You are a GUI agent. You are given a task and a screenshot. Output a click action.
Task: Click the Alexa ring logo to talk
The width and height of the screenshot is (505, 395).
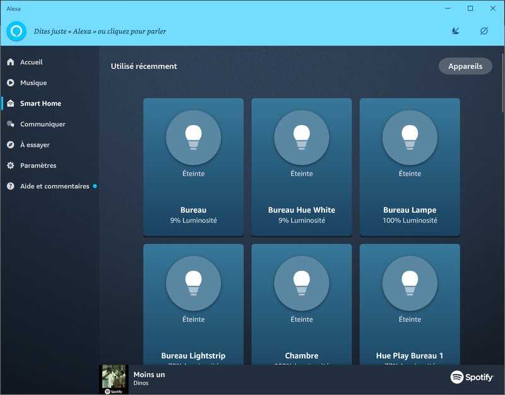[x=17, y=31]
